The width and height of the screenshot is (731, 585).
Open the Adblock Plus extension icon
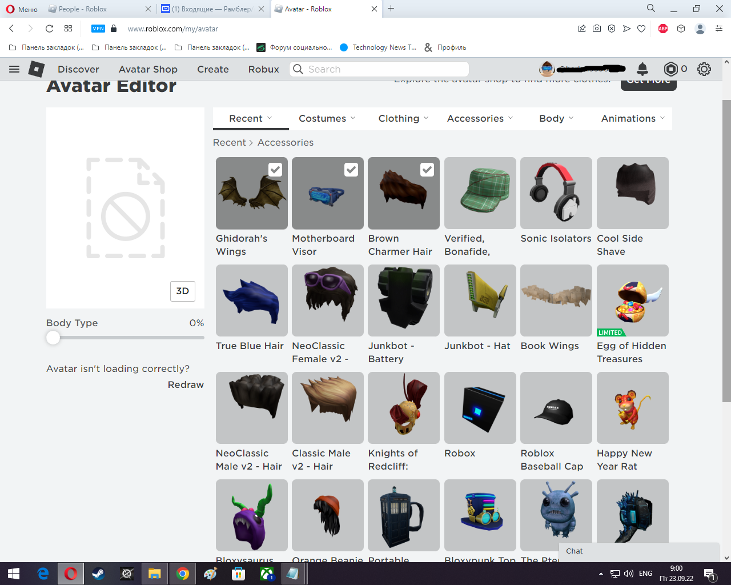pyautogui.click(x=663, y=29)
